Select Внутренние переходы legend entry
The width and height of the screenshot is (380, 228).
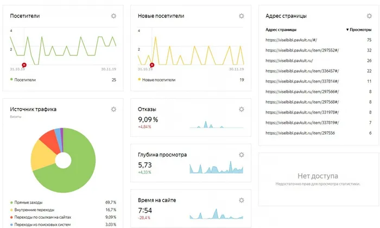click(32, 210)
